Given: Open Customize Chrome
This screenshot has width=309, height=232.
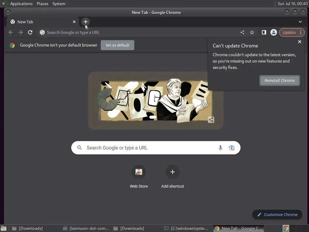Looking at the screenshot, I should click(x=277, y=215).
